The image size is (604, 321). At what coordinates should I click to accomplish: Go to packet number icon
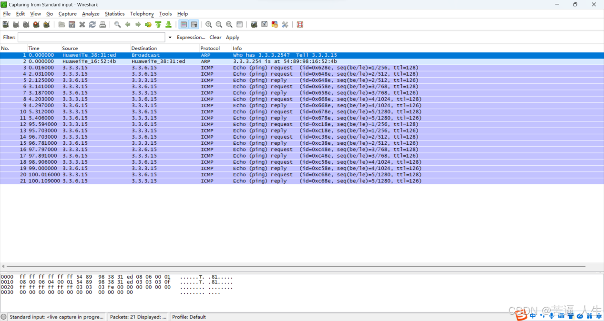pyautogui.click(x=148, y=24)
